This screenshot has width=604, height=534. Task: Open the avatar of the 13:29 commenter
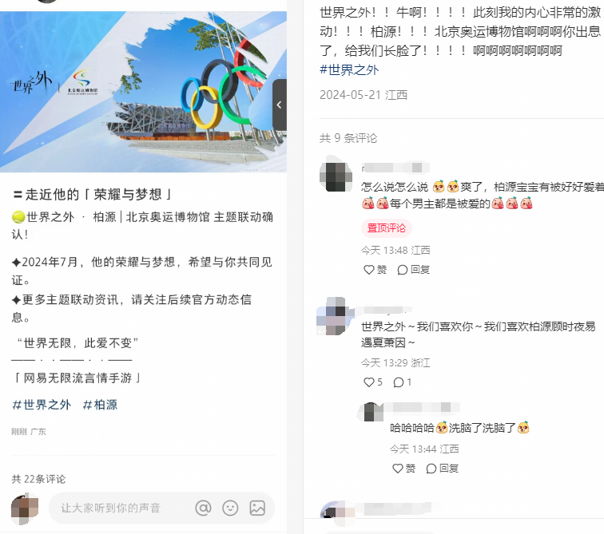tap(335, 316)
